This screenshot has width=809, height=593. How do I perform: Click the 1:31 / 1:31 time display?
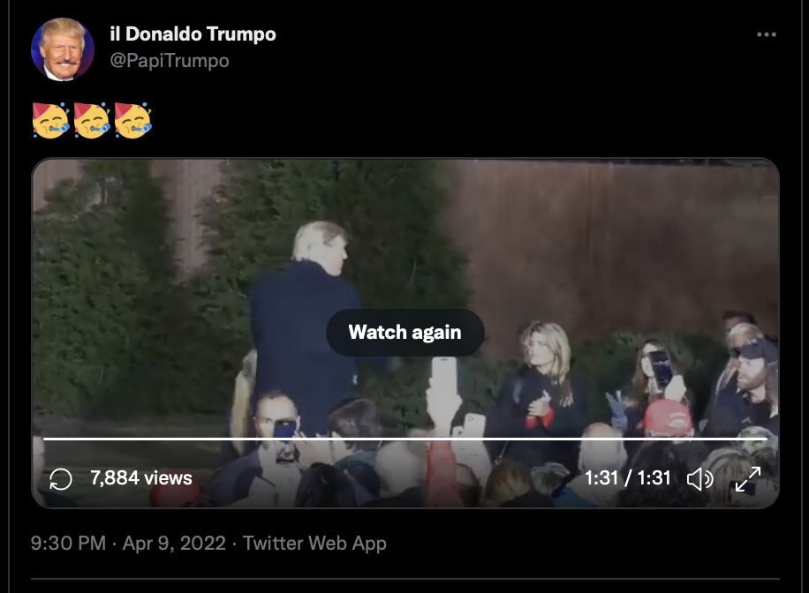(x=627, y=478)
